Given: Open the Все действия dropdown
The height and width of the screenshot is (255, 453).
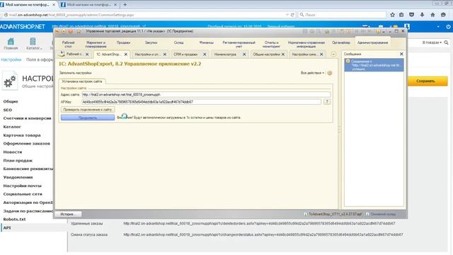Looking at the screenshot, I should 312,73.
